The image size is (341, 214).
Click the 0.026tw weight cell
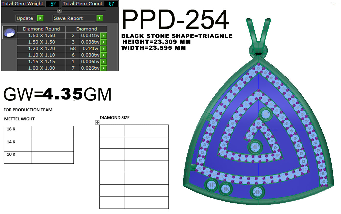click(90, 68)
